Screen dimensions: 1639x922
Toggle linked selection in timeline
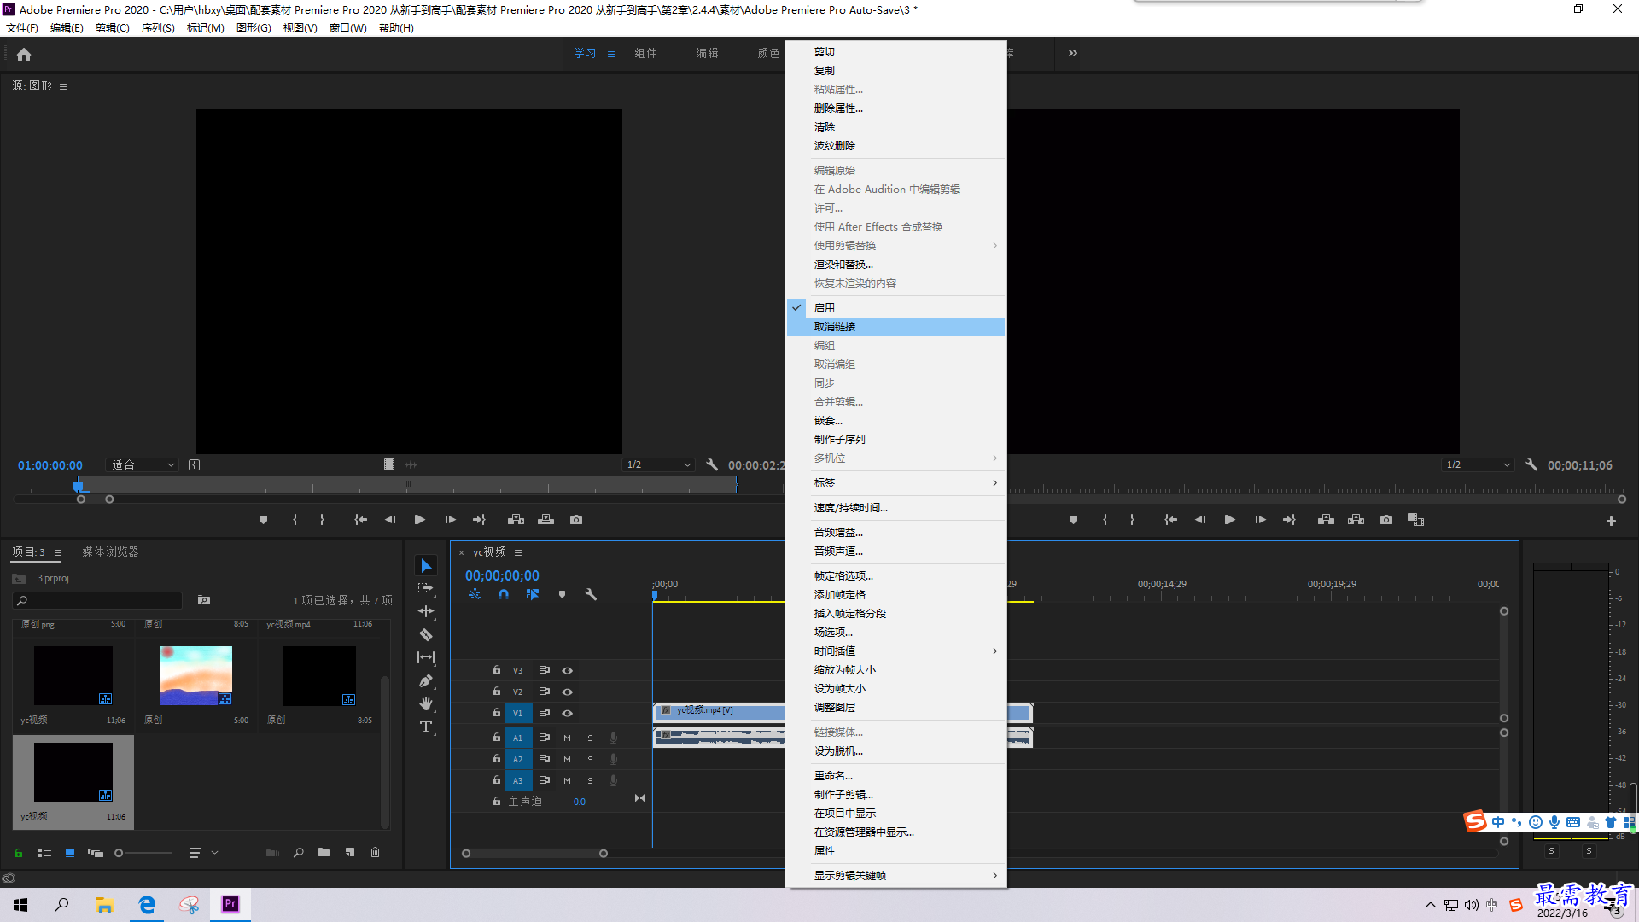pos(533,594)
